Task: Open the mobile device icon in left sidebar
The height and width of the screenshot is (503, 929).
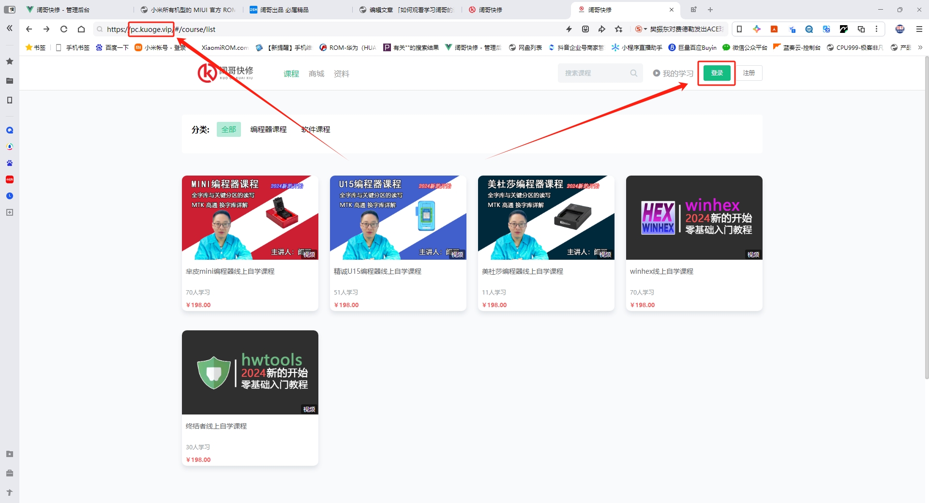Action: [10, 100]
